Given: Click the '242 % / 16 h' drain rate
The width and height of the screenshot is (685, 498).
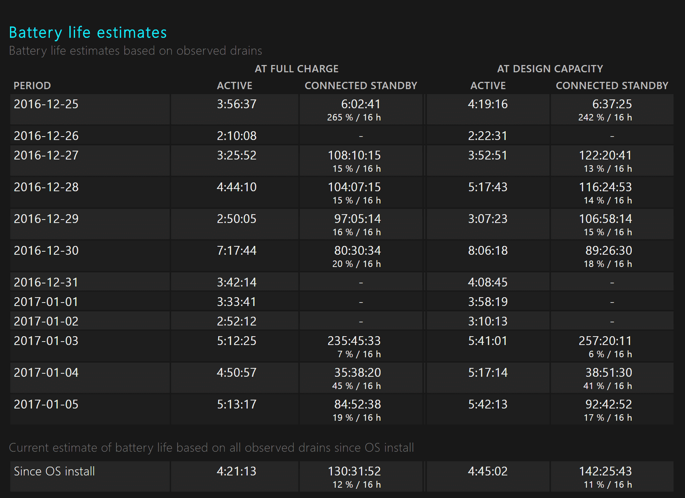Looking at the screenshot, I should tap(605, 117).
